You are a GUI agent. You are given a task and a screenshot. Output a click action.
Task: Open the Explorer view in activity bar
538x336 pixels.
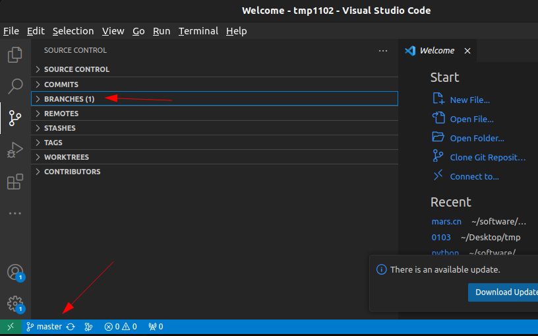coord(15,55)
